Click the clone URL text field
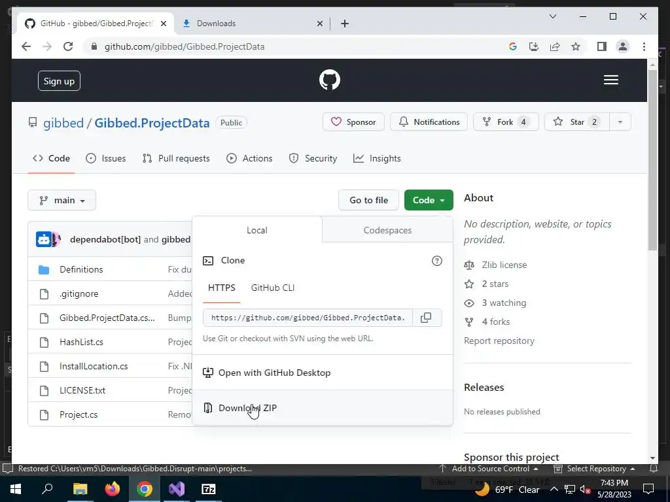Viewport: 670px width, 502px height. click(x=308, y=318)
